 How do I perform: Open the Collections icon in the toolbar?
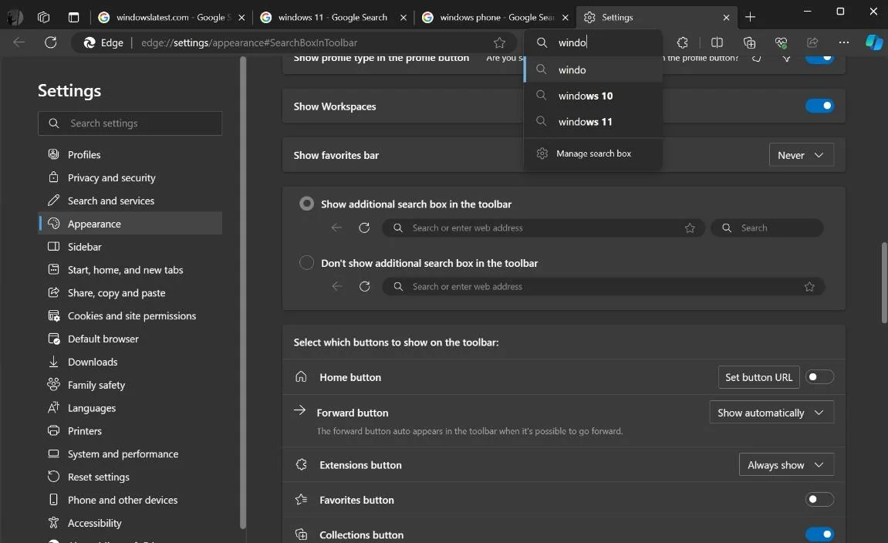(749, 42)
